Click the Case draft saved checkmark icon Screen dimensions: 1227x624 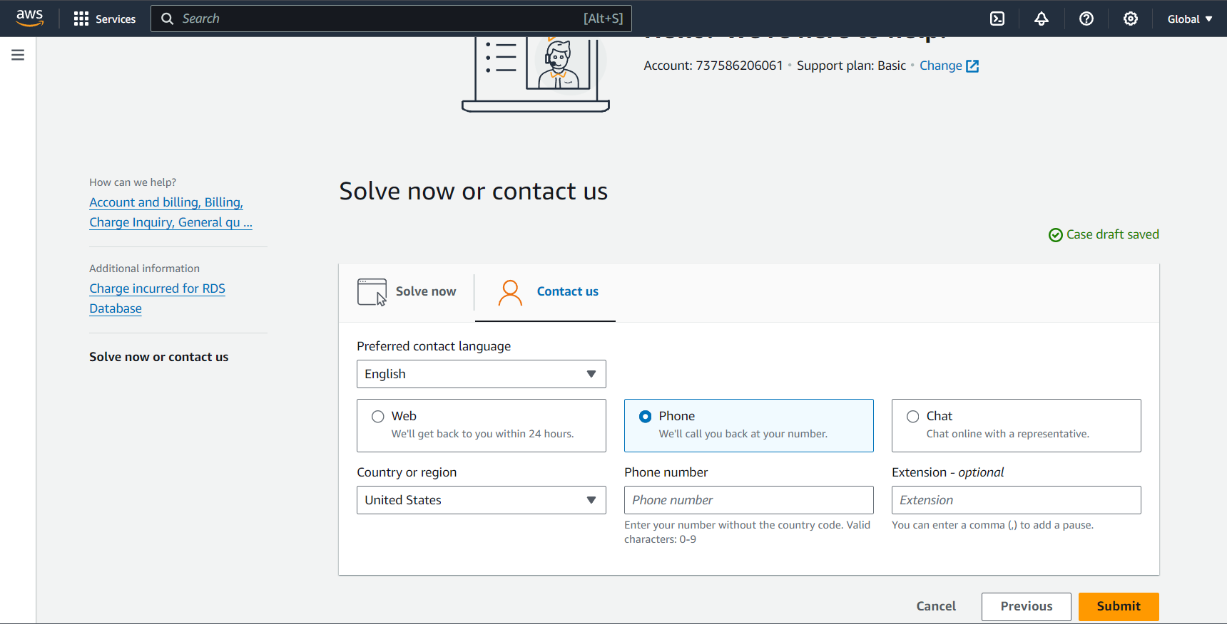click(x=1055, y=235)
